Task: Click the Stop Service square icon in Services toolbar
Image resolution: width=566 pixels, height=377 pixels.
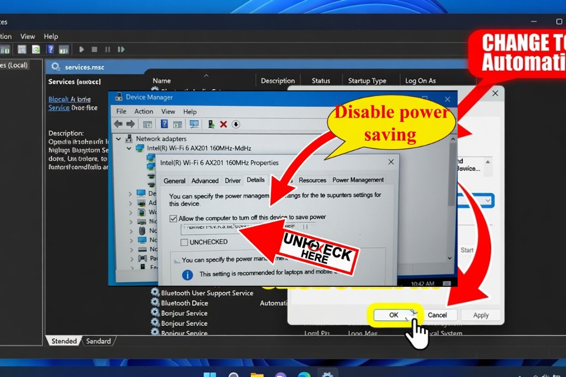Action: pos(94,49)
